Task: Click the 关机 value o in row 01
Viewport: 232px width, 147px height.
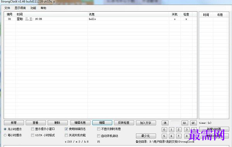Action: [175, 19]
